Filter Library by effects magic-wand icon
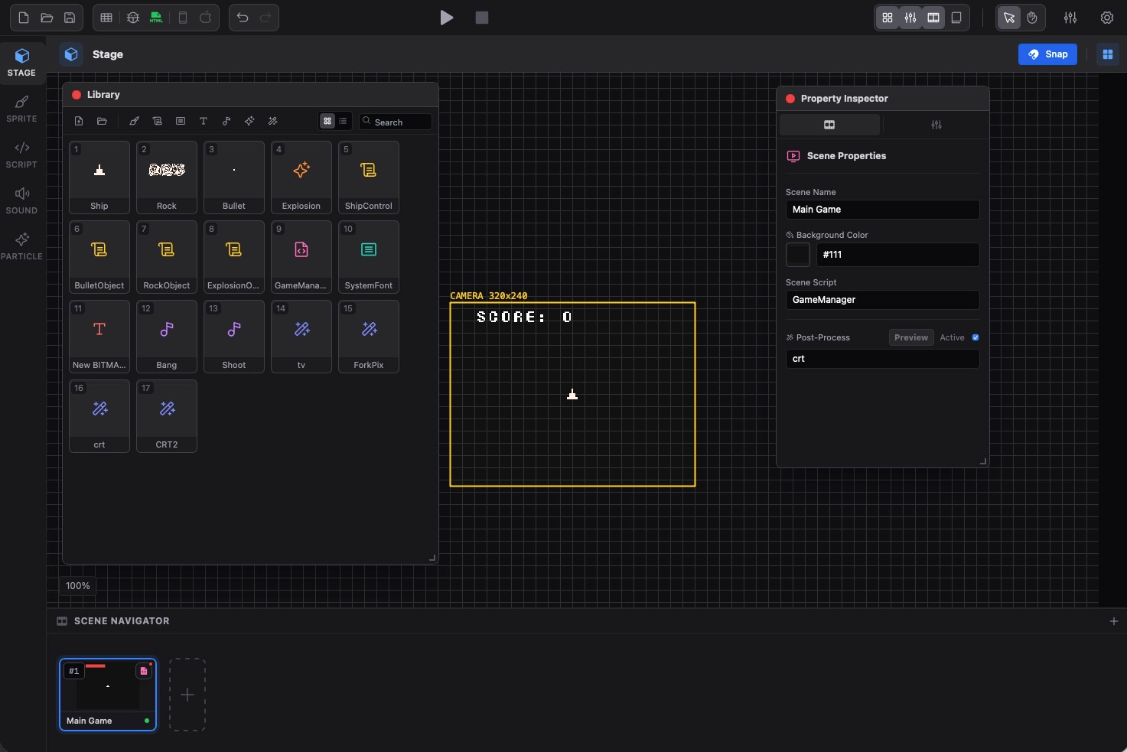Image resolution: width=1127 pixels, height=752 pixels. (x=272, y=121)
